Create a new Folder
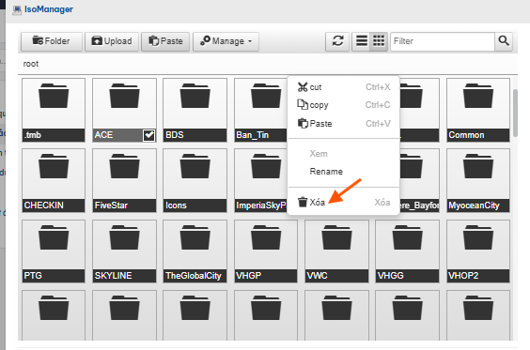 tap(52, 41)
